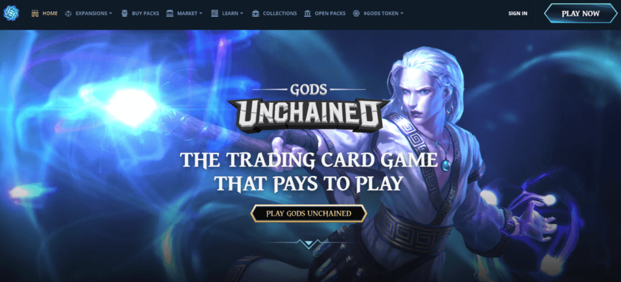621x282 pixels.
Task: Expand the Expansions dropdown arrow
Action: [x=110, y=13]
